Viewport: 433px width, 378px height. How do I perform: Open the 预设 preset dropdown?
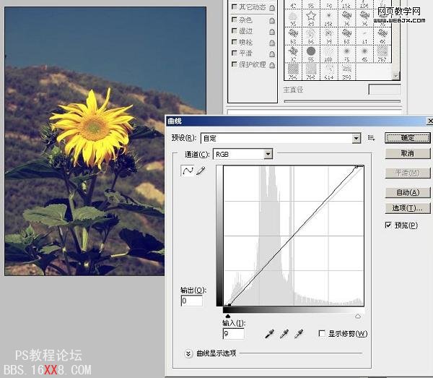tap(356, 138)
